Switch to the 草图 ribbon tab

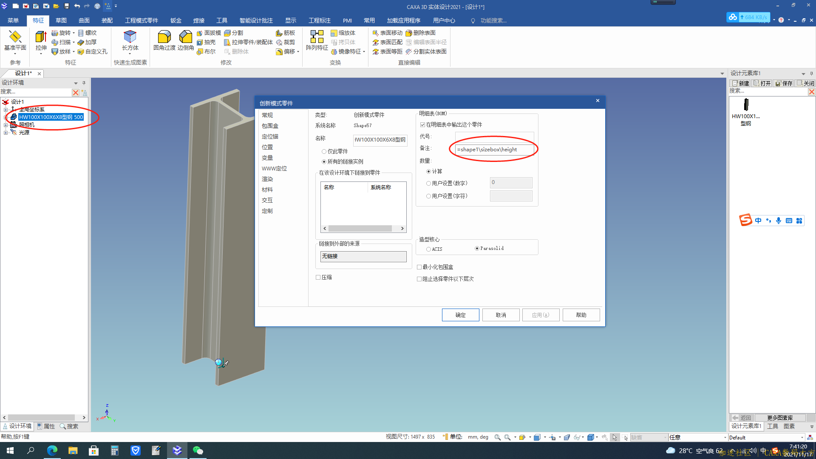[x=61, y=20]
